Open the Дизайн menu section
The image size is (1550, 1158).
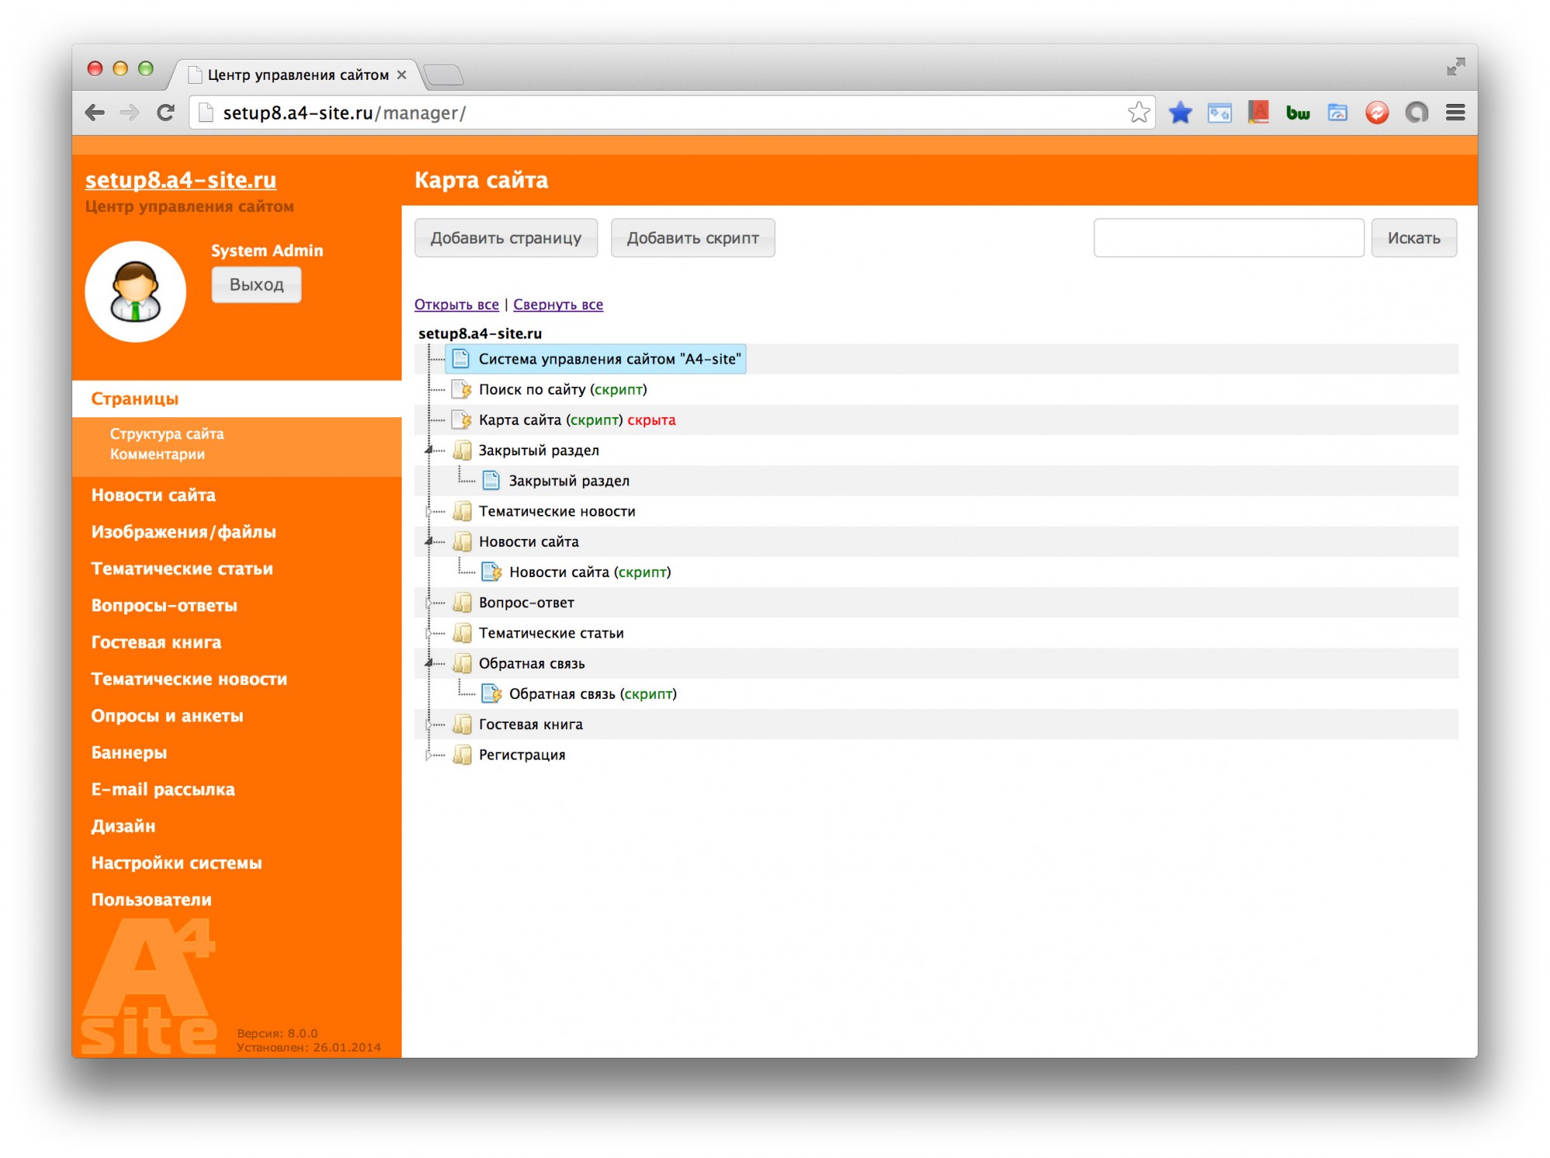pos(123,825)
